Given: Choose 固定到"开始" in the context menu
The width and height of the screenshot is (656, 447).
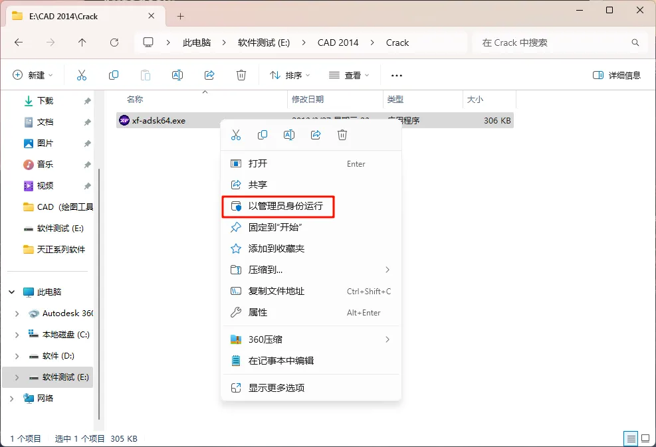Looking at the screenshot, I should pyautogui.click(x=311, y=227).
